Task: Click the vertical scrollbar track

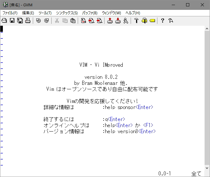Action: [x=207, y=98]
